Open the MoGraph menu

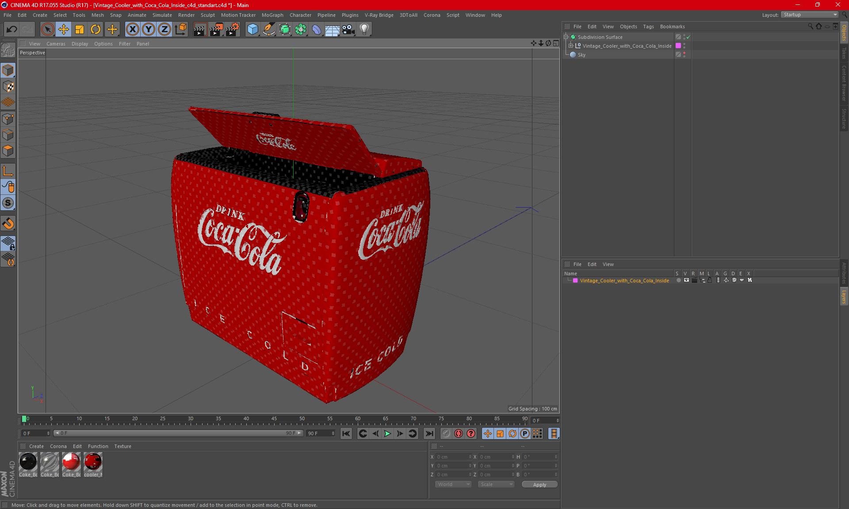[272, 15]
